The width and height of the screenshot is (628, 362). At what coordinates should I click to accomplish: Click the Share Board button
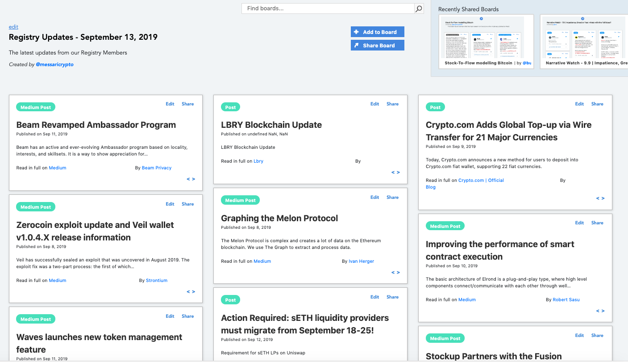[x=377, y=46]
